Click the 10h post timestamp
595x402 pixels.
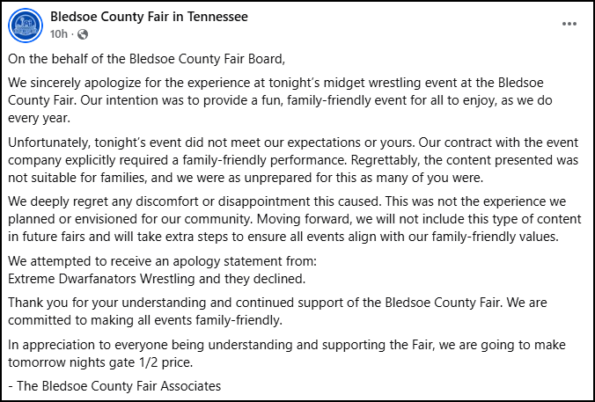tap(59, 34)
